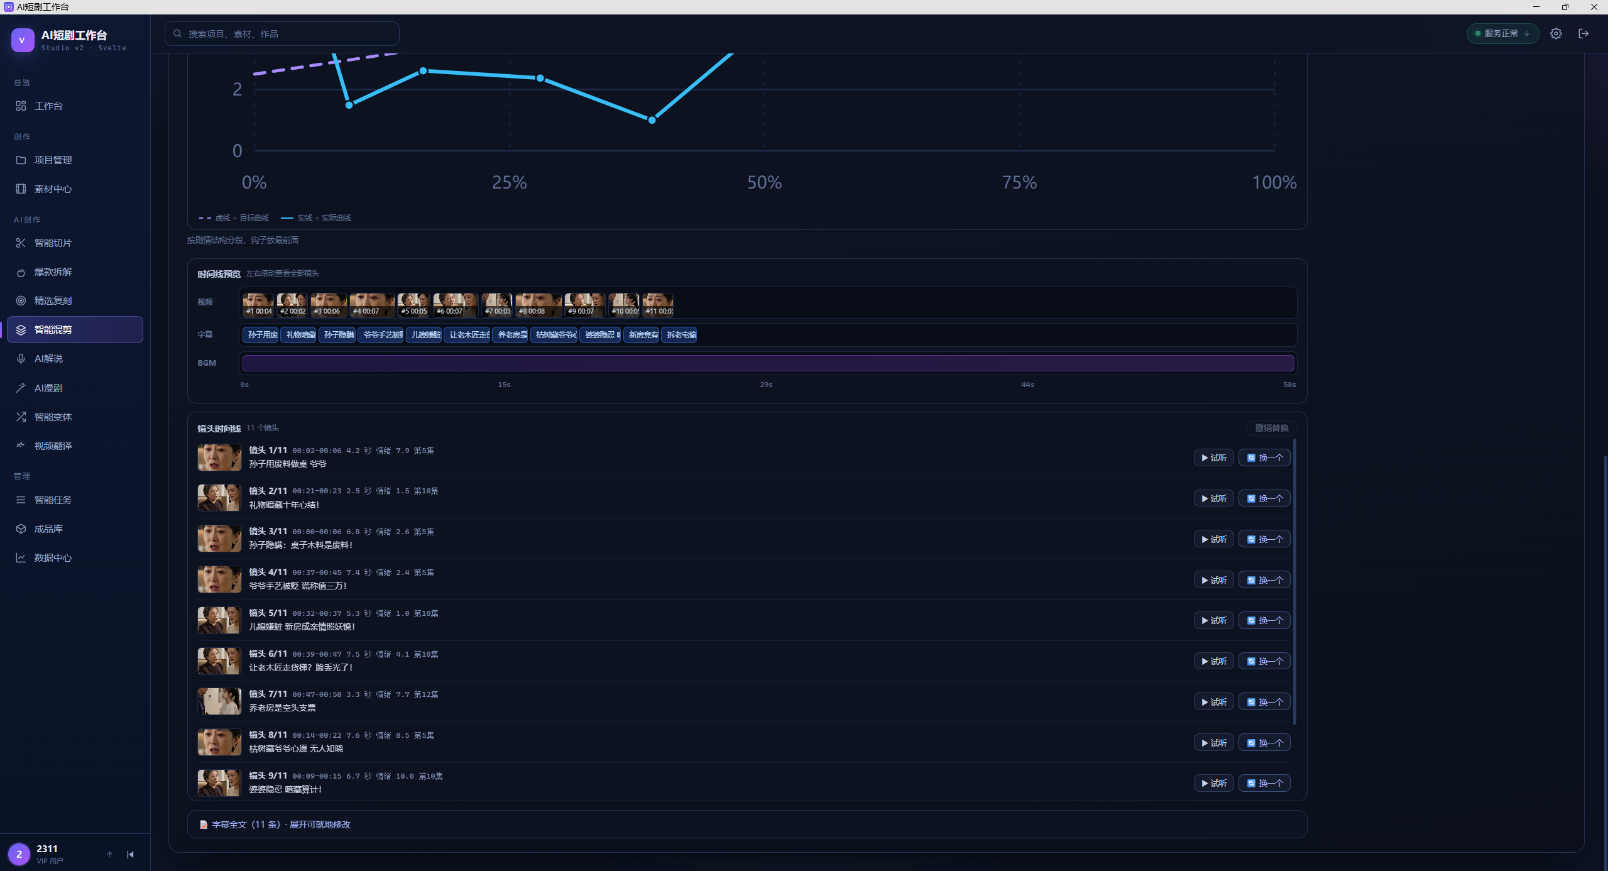The image size is (1608, 871).
Task: Collapse sidebar with the arrow-bar icon
Action: (130, 854)
